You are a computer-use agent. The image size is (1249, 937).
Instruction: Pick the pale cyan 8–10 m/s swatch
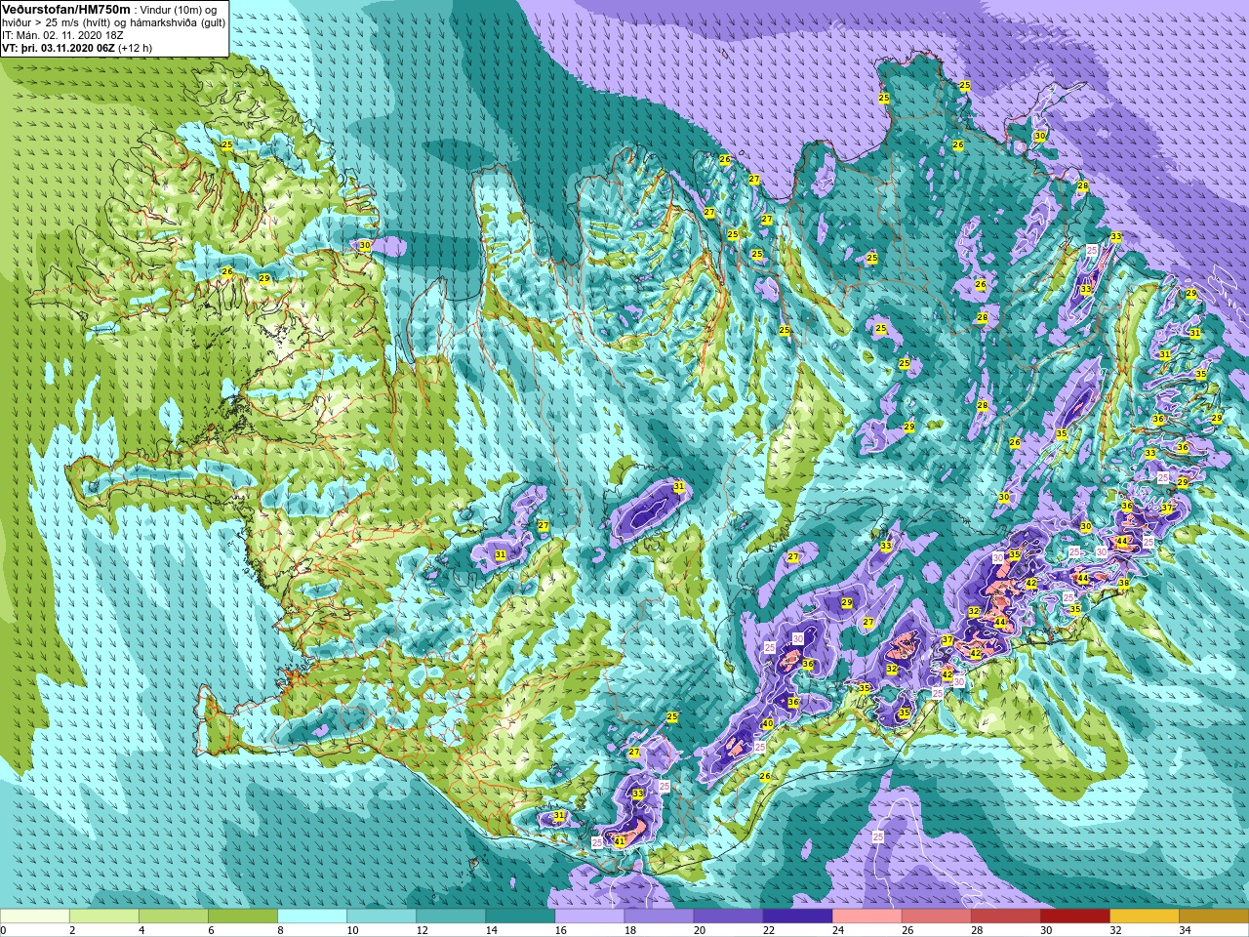(x=312, y=916)
